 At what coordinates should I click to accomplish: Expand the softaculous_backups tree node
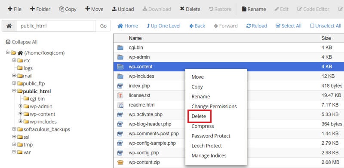tap(14, 129)
